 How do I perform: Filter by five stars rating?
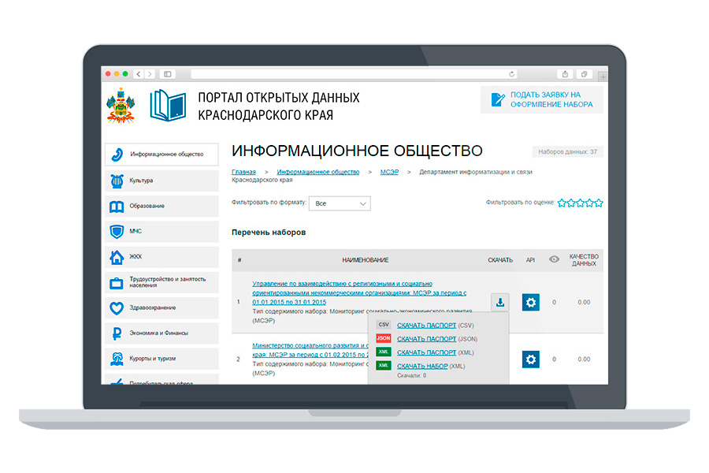point(599,203)
